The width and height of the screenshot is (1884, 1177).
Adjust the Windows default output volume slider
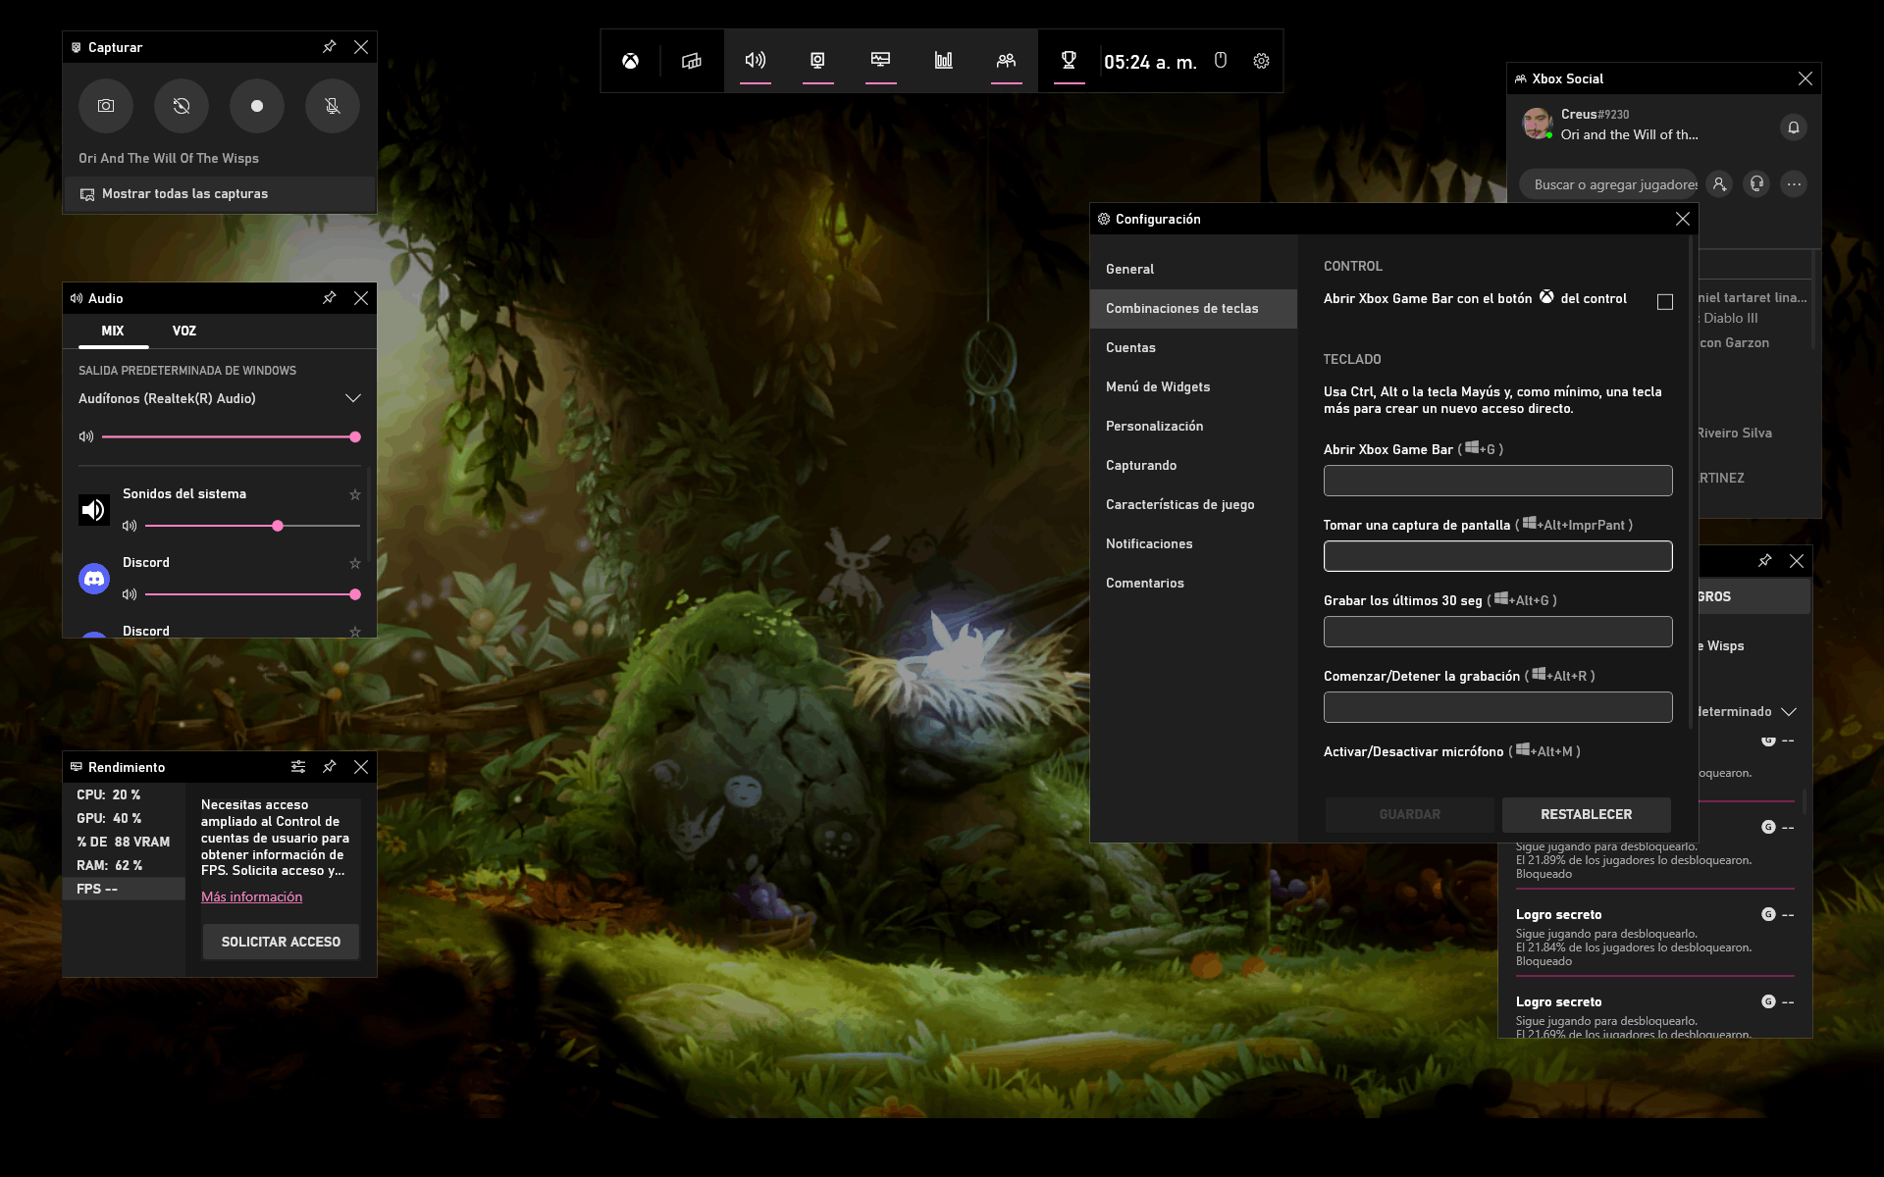(232, 437)
